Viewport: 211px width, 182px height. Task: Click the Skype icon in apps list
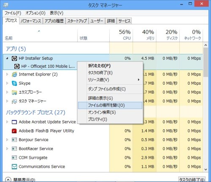coord(14,83)
